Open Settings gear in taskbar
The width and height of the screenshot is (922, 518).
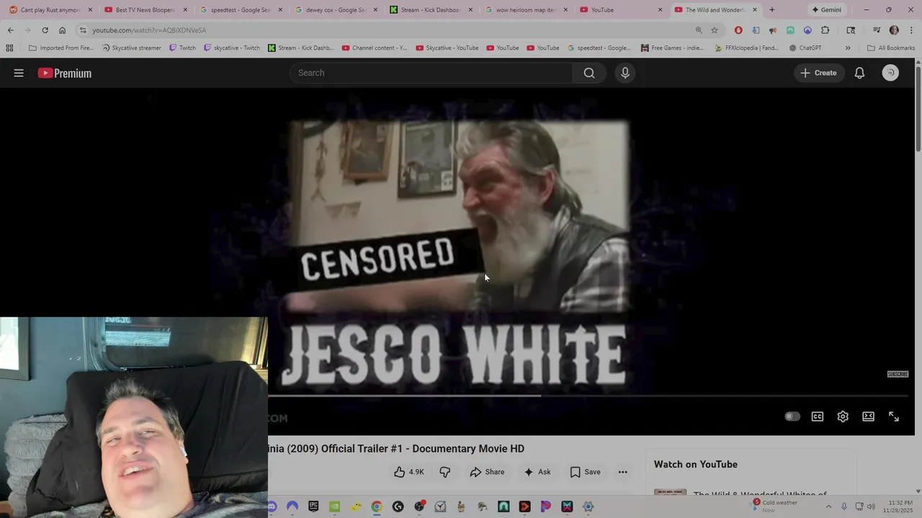(588, 506)
